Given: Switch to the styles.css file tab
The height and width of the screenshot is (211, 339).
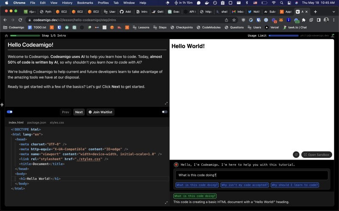Looking at the screenshot, I should 57,122.
